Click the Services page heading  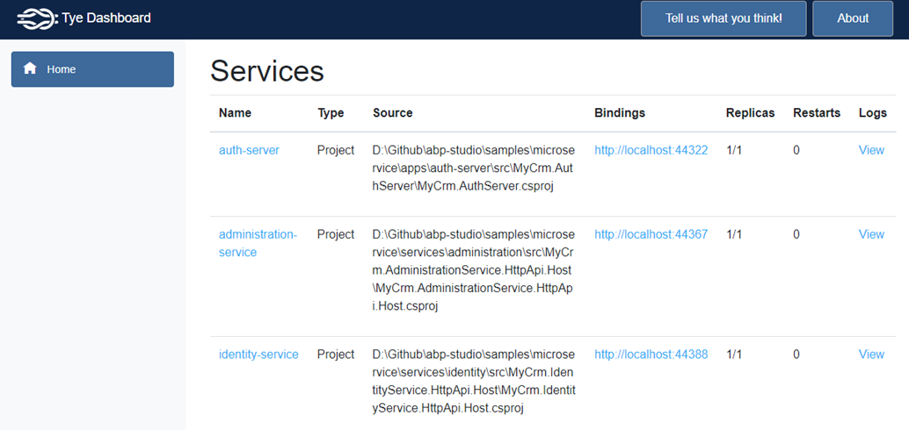click(266, 71)
